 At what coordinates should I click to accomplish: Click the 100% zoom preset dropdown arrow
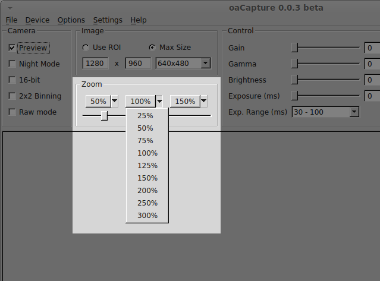click(159, 101)
